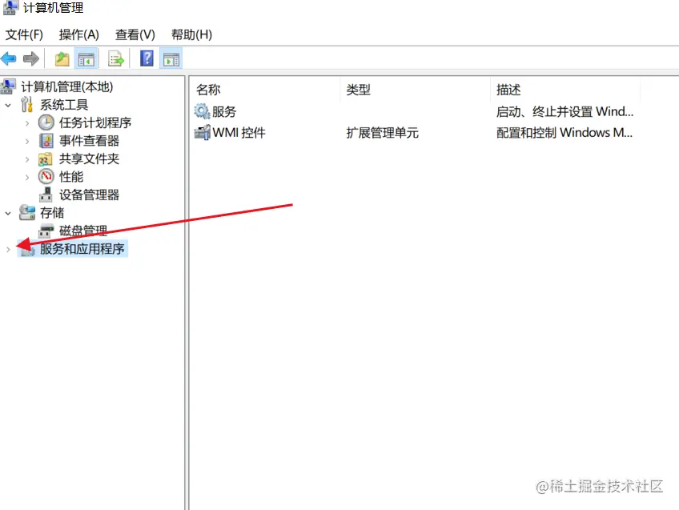The width and height of the screenshot is (679, 510).
Task: Toggle the Show/Hide Action Pane icon
Action: [x=171, y=58]
